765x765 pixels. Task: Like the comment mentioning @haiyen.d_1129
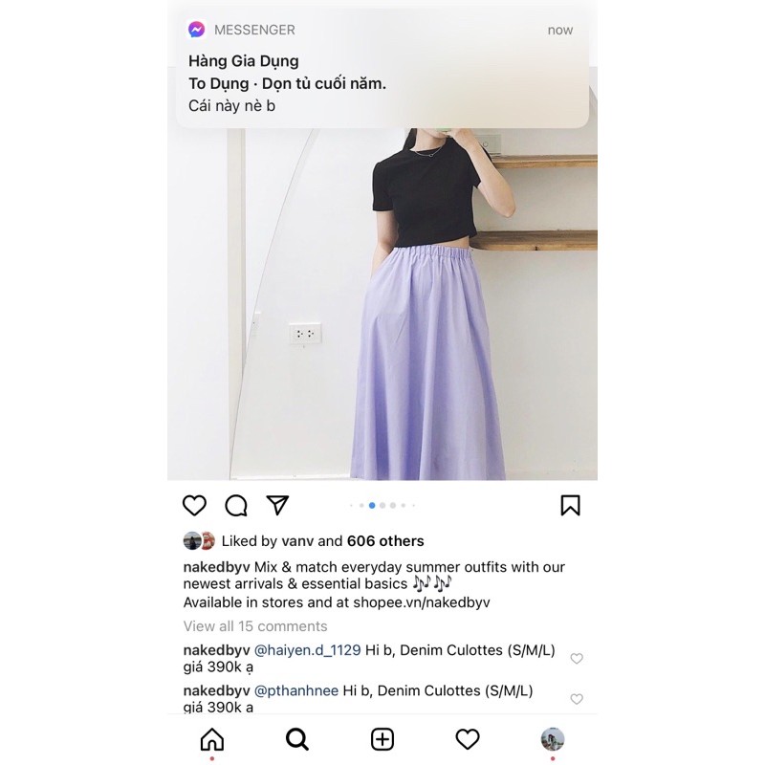(x=577, y=658)
